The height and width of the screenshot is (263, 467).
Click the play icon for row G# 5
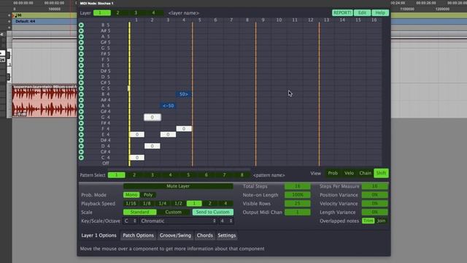tap(81, 42)
